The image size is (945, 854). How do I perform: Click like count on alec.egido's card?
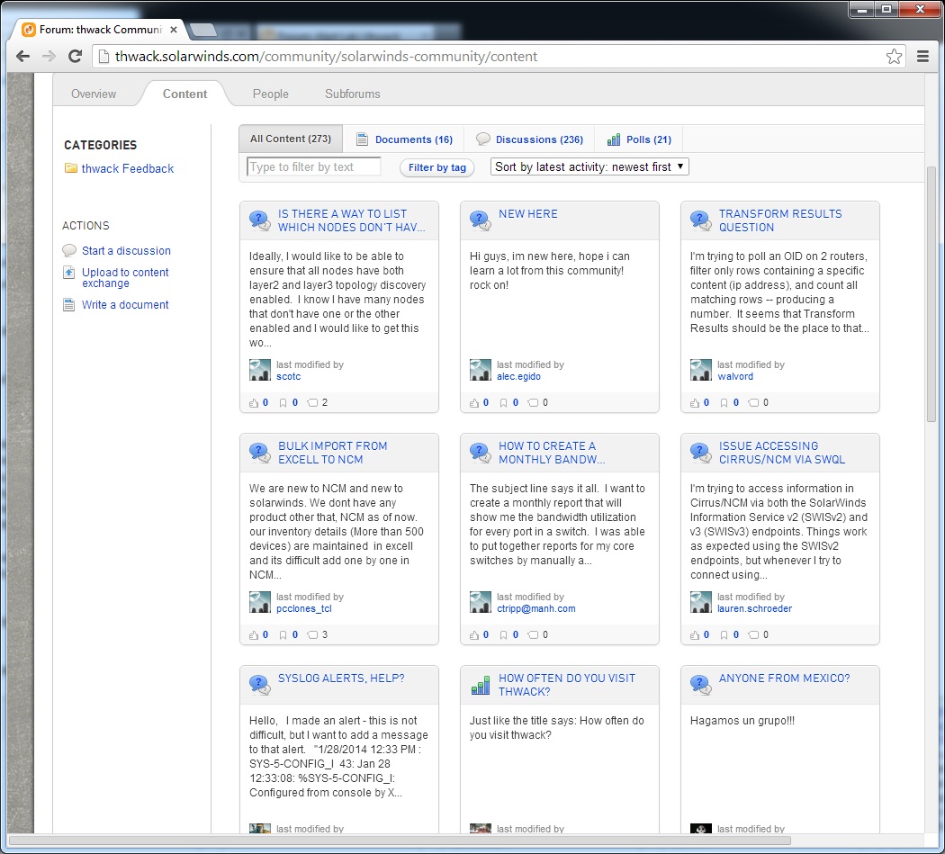point(486,403)
